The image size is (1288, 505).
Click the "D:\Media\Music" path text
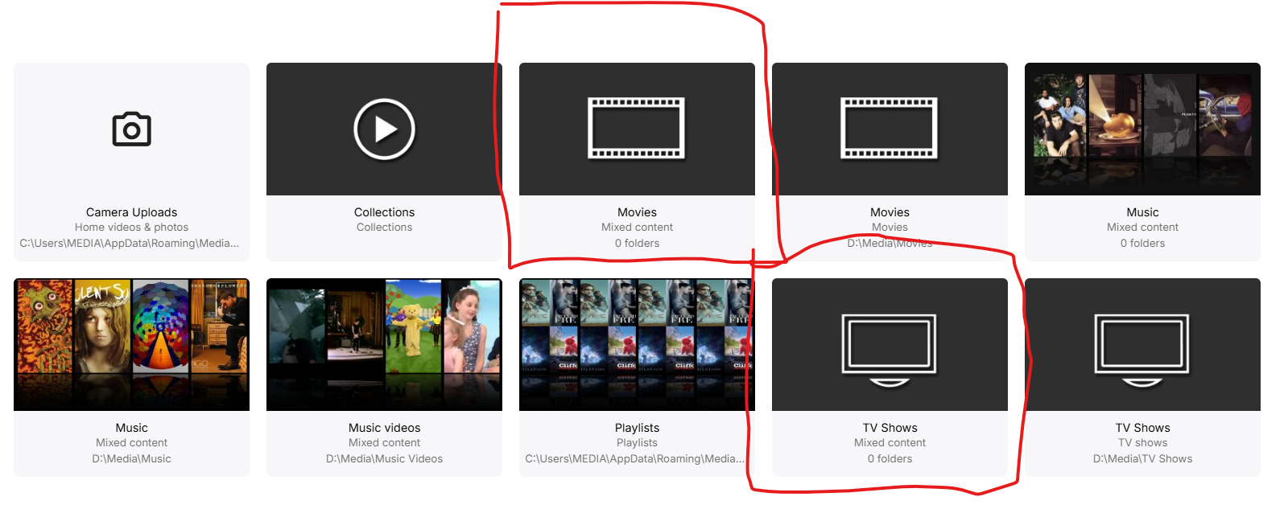[131, 458]
